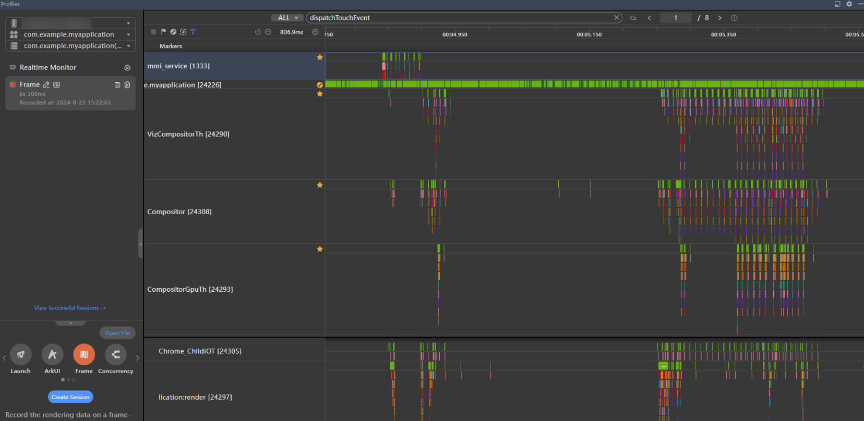Toggle the blue filter funnel icon
Screen dimensions: 864x421
coord(193,32)
